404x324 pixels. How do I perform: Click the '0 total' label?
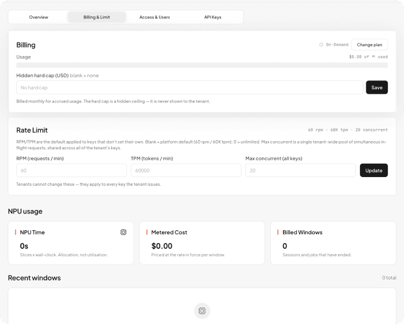click(x=389, y=278)
